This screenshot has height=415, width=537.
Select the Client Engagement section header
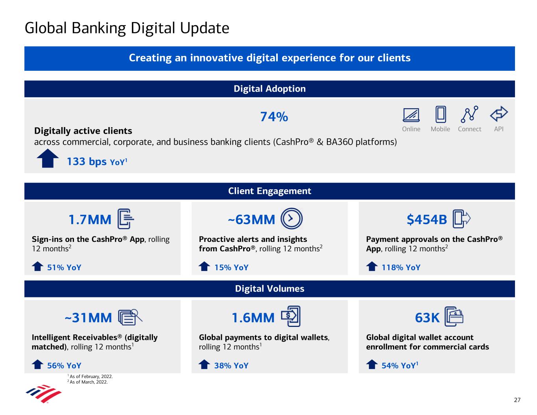point(269,191)
